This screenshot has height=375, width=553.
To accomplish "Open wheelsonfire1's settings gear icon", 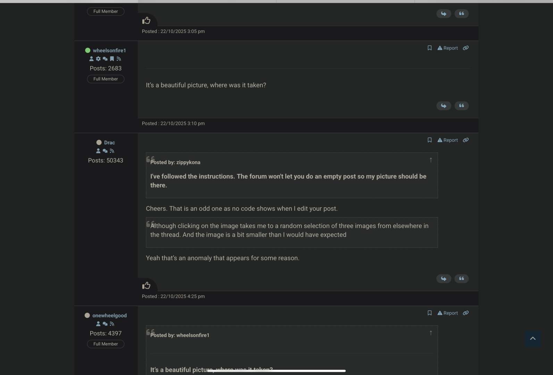I will click(98, 59).
